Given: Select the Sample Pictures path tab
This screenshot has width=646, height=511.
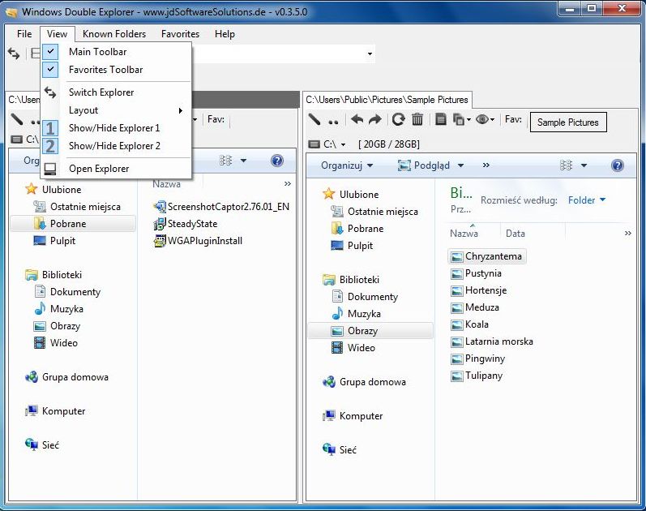Looking at the screenshot, I should pos(387,100).
